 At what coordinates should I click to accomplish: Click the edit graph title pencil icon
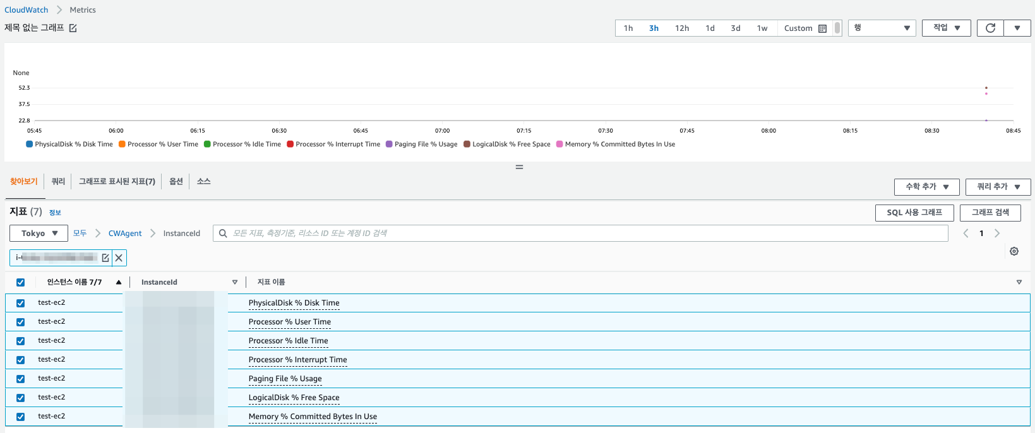(73, 28)
